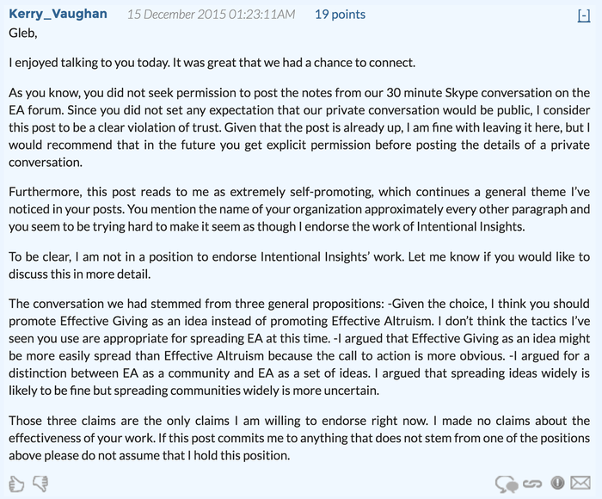Open the comment permalink chain icon
The width and height of the screenshot is (602, 499).
(533, 484)
